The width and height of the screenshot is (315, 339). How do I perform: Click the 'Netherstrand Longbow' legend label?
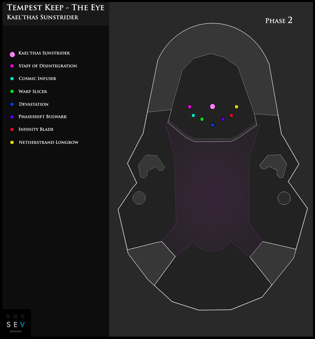[49, 142]
